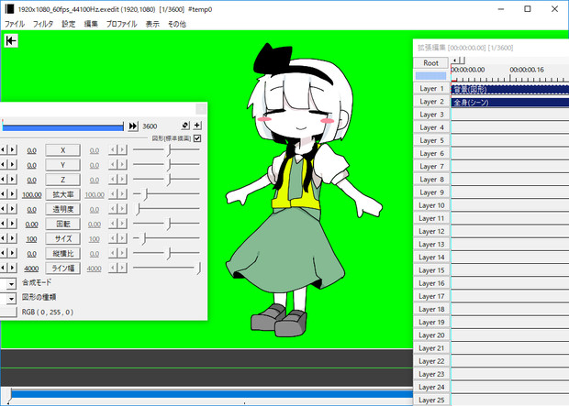Viewport: 569px width, 406px height.
Task: Click the timeline zoom scale control beside Root
Action: point(431,76)
